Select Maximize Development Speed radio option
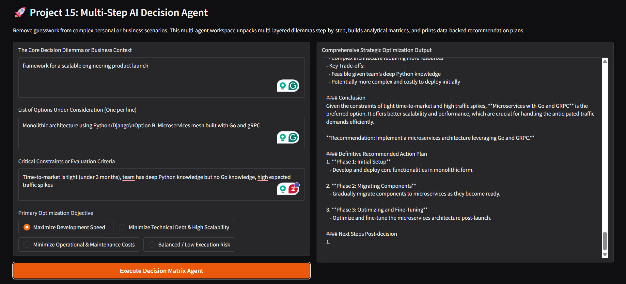The width and height of the screenshot is (626, 284). (x=64, y=227)
